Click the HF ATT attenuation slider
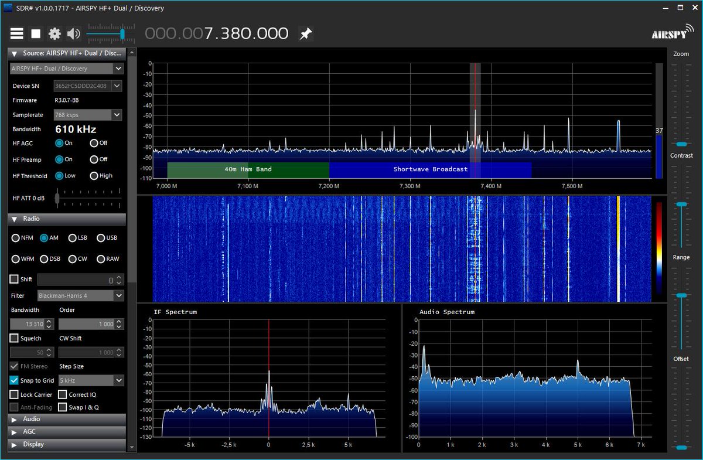The height and width of the screenshot is (460, 703). tap(88, 198)
